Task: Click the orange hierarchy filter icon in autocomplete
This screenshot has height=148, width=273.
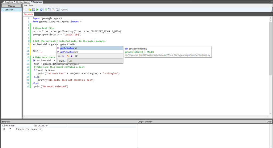Action: pos(68,56)
